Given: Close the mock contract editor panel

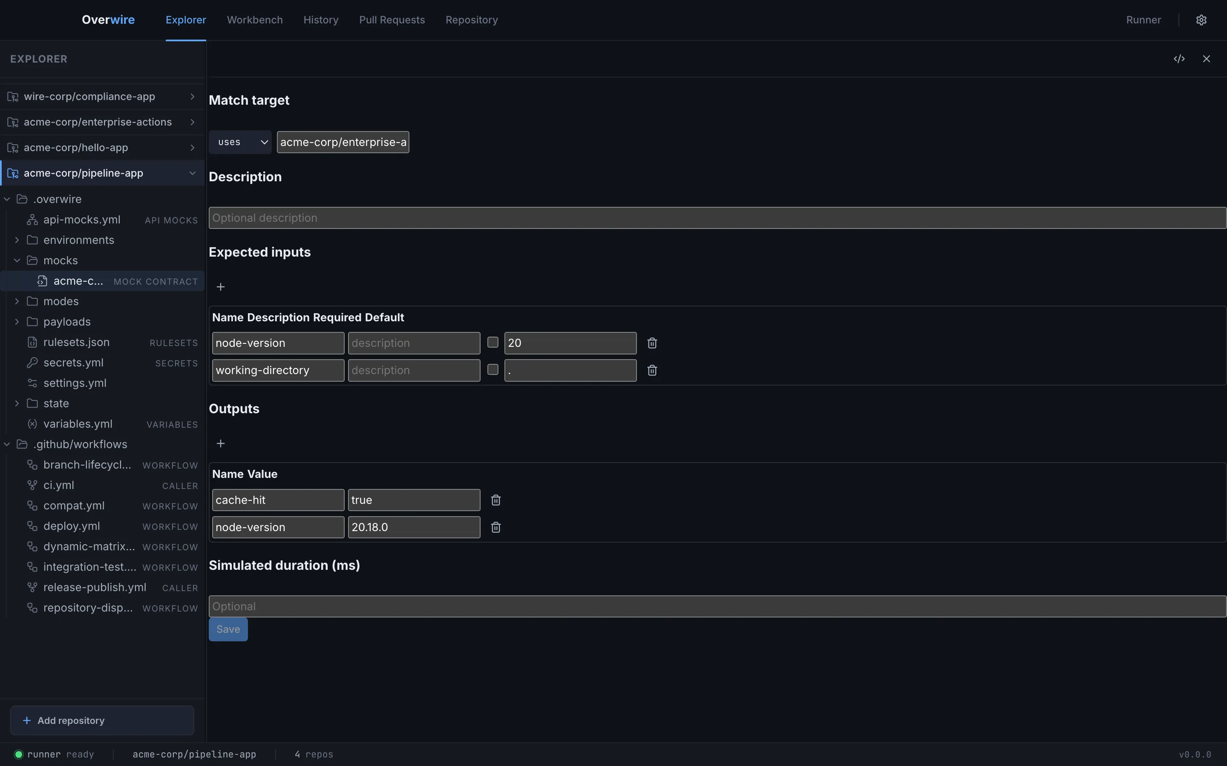Looking at the screenshot, I should coord(1207,59).
